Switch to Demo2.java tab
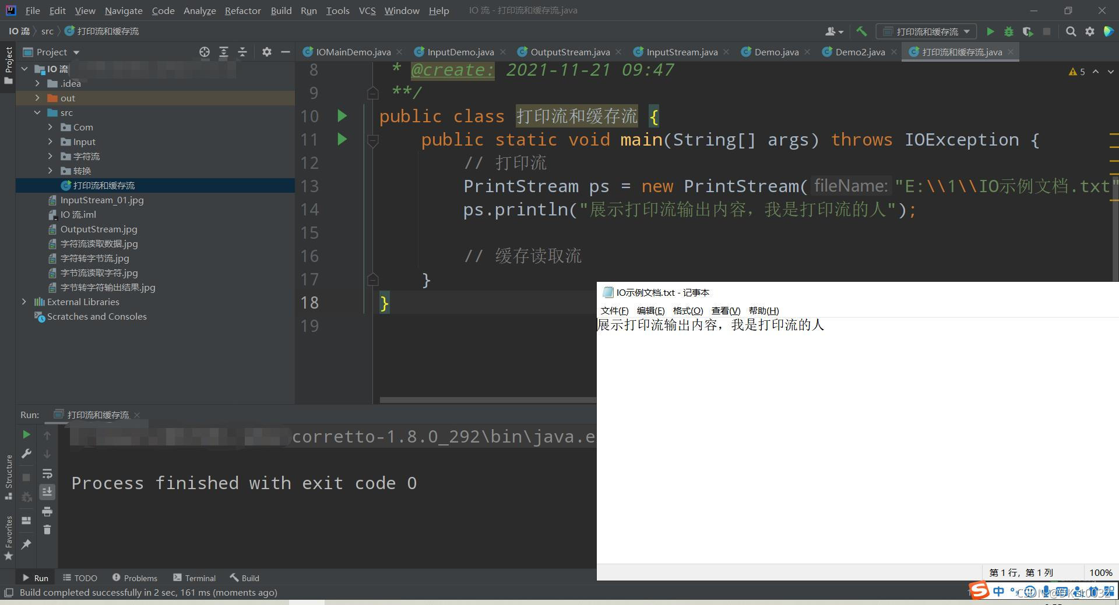The height and width of the screenshot is (605, 1119). click(x=860, y=52)
